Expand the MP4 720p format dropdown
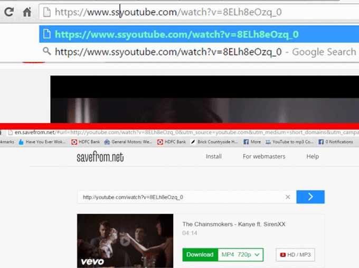 click(240, 254)
